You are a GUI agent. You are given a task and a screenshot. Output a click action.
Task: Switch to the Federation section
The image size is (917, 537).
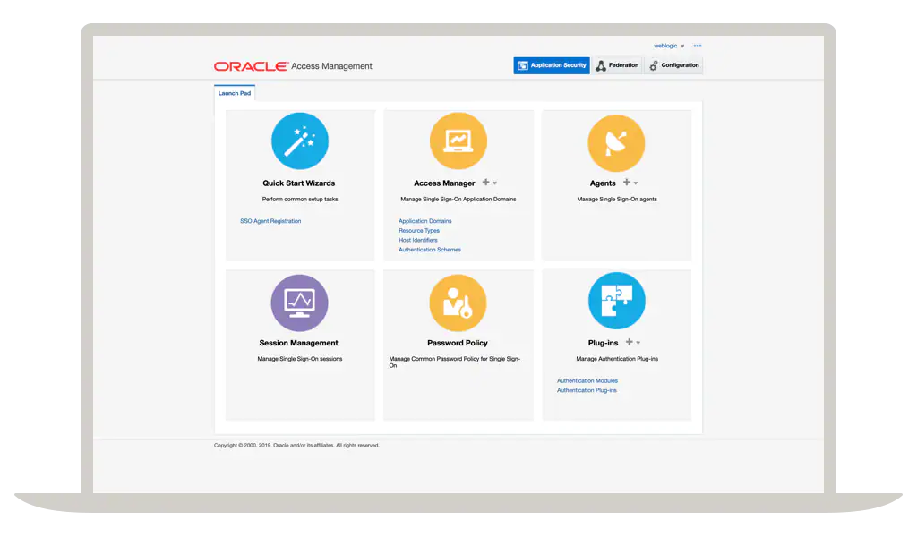tap(618, 65)
